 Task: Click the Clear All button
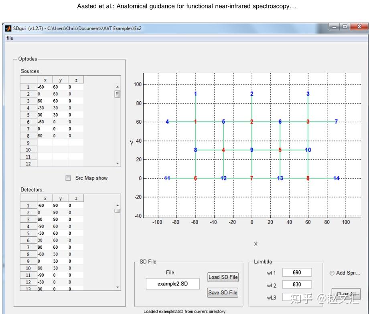346,294
